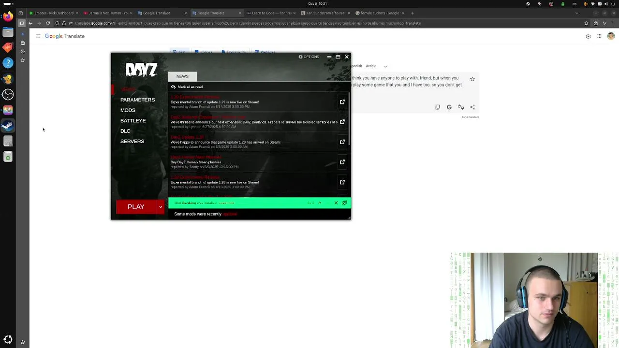Open external link for game update 1.28 news
Screen dimensions: 619x348
click(x=342, y=142)
